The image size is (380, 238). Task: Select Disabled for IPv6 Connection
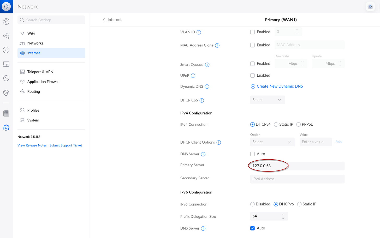coord(252,204)
